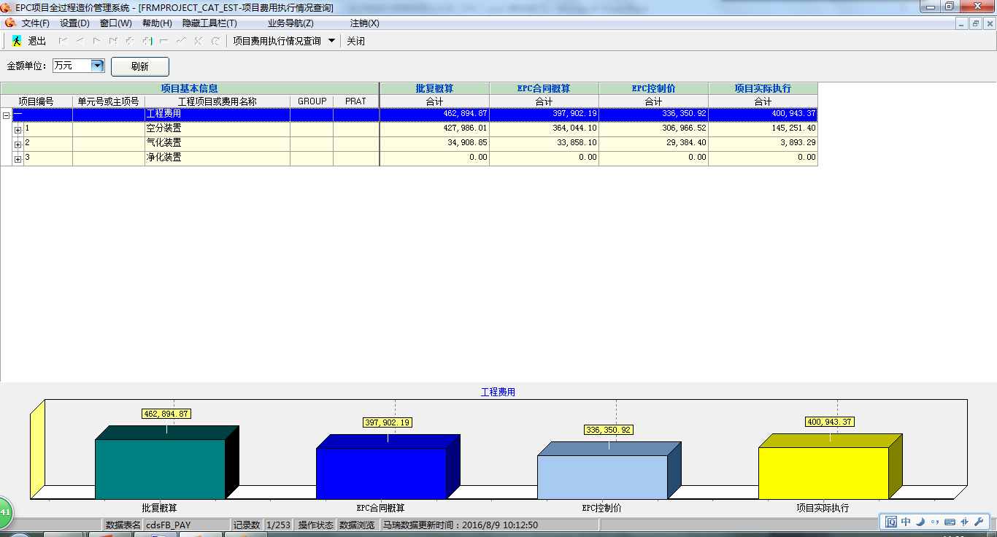This screenshot has height=537, width=997.
Task: Click the 项目费用执行情况查询 toolbar label
Action: [277, 41]
